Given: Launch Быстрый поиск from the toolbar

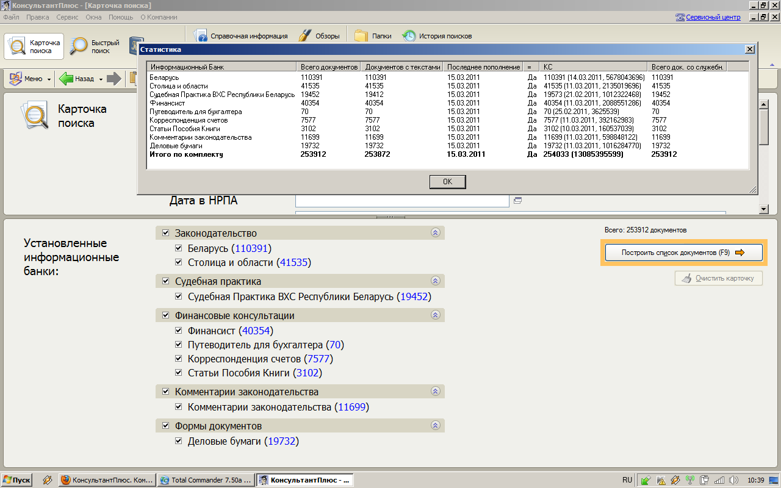Looking at the screenshot, I should 96,46.
